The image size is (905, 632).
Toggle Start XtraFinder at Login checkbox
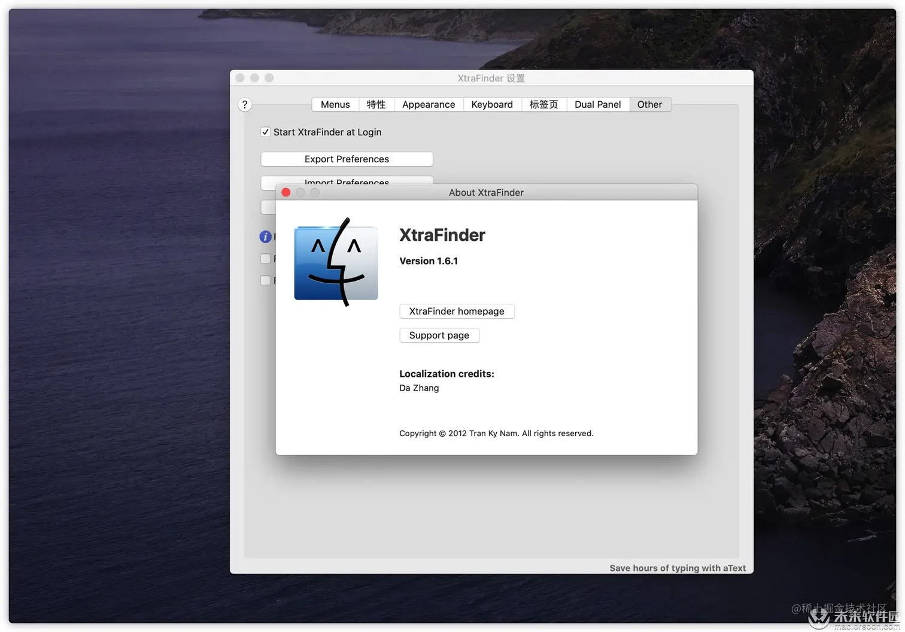tap(265, 132)
